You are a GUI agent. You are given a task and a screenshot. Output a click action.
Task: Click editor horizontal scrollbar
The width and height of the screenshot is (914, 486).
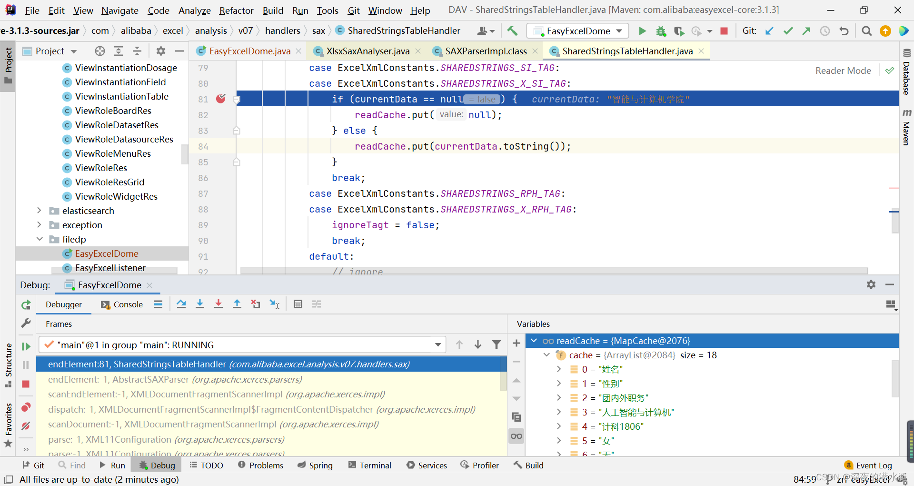[554, 271]
